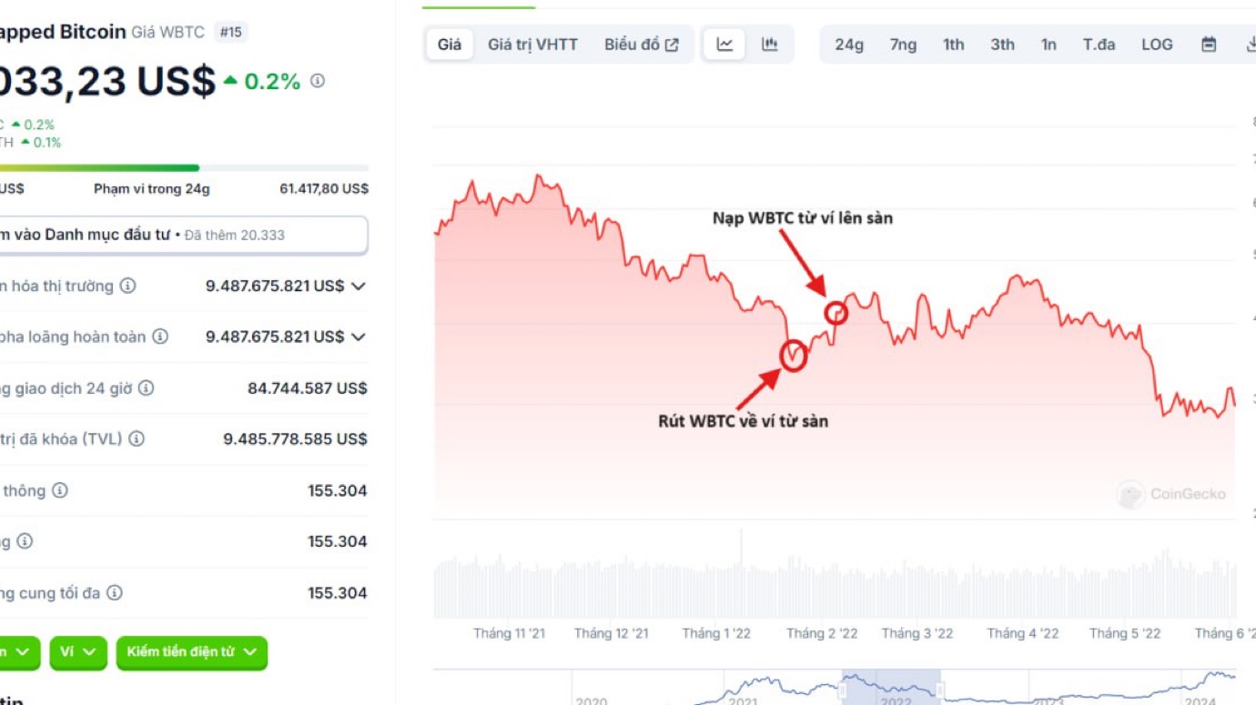This screenshot has width=1256, height=705.
Task: Open the Biểu đồ external chart link
Action: click(x=642, y=45)
